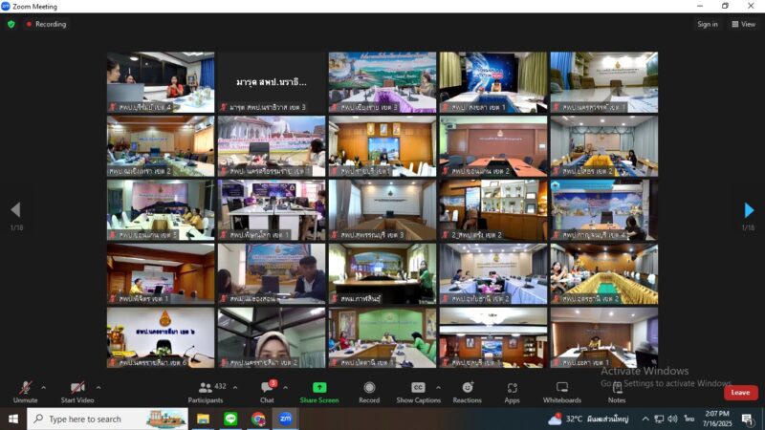Screen dimensions: 765x430
Task: Click the red Leave button
Action: 740,393
